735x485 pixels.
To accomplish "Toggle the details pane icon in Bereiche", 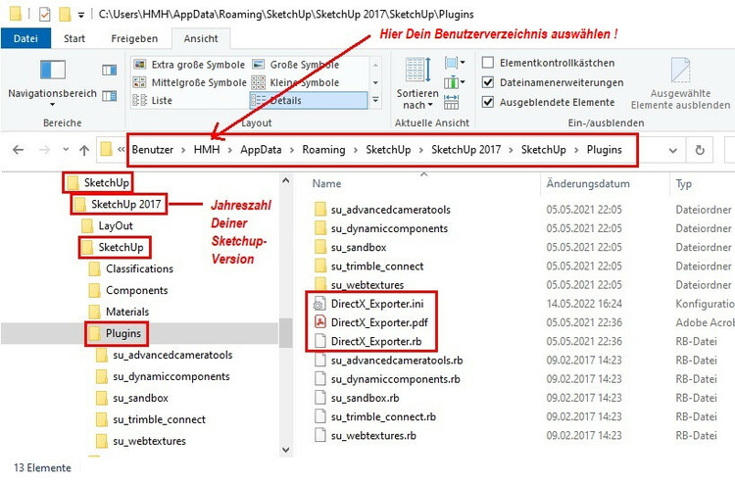I will click(109, 96).
